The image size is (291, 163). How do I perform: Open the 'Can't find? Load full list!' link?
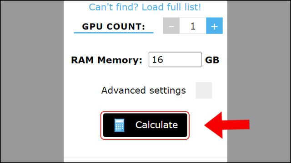(x=145, y=7)
